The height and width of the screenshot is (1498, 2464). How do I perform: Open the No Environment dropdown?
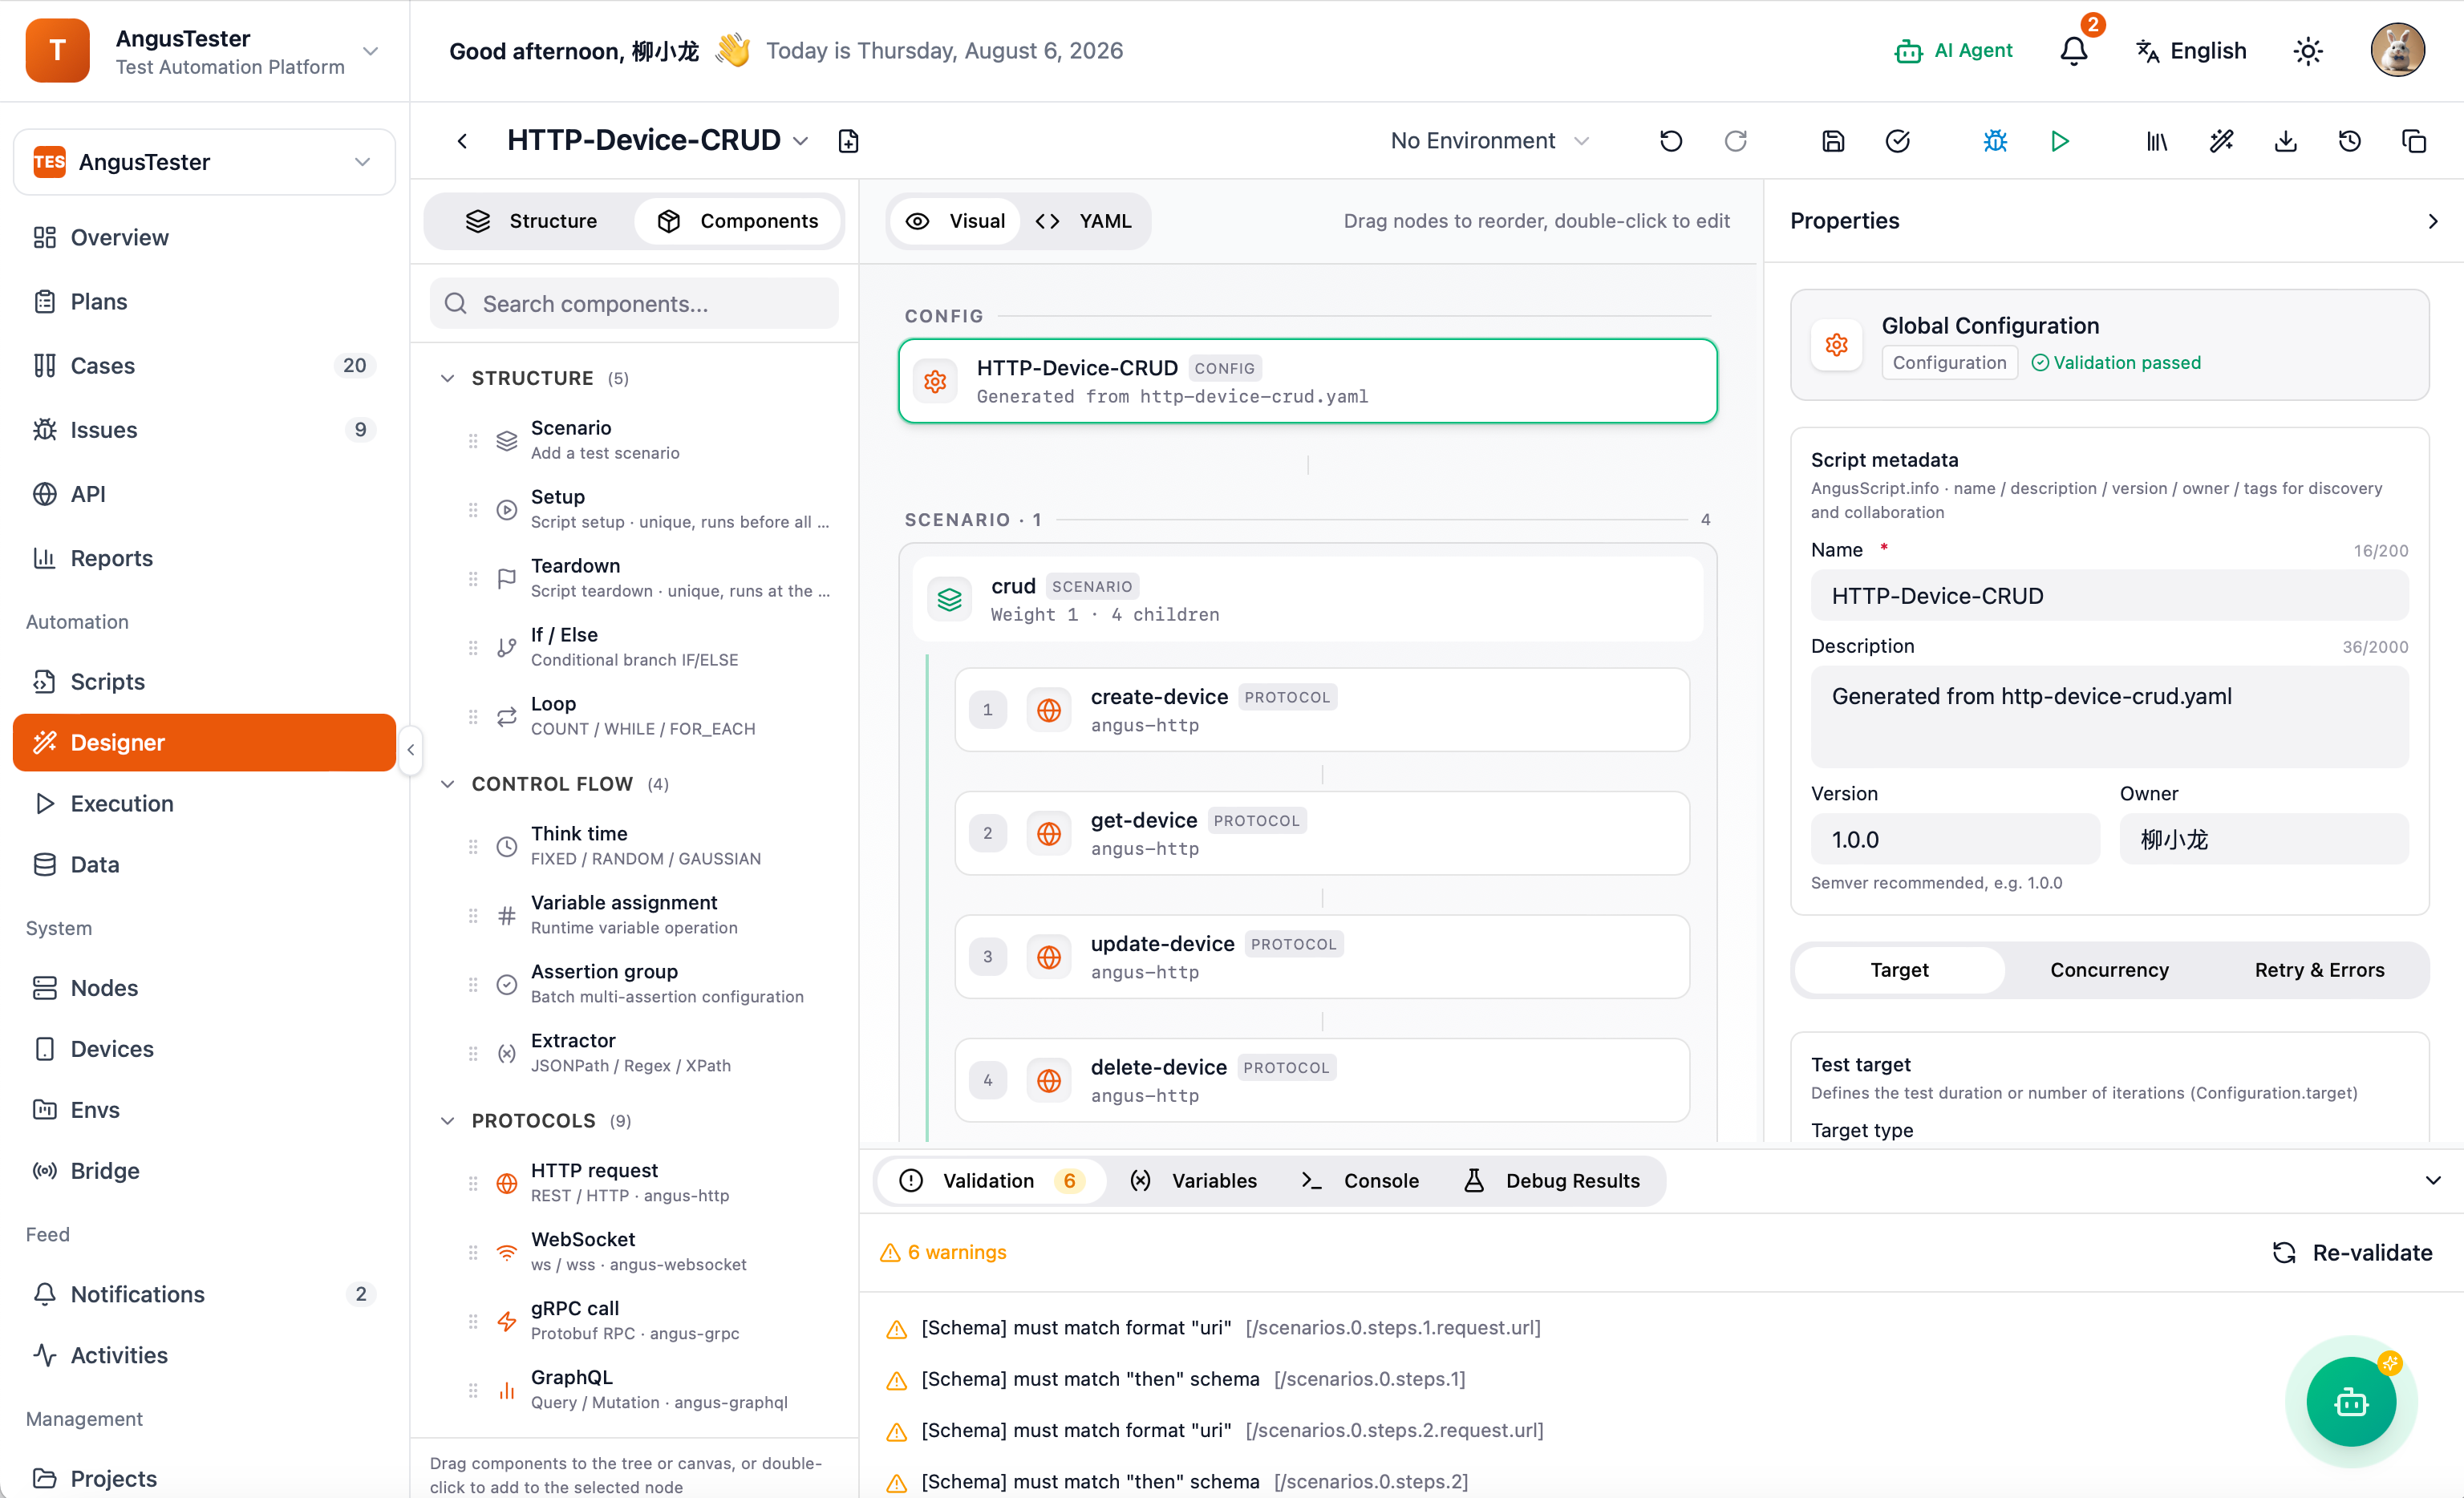[x=1489, y=141]
